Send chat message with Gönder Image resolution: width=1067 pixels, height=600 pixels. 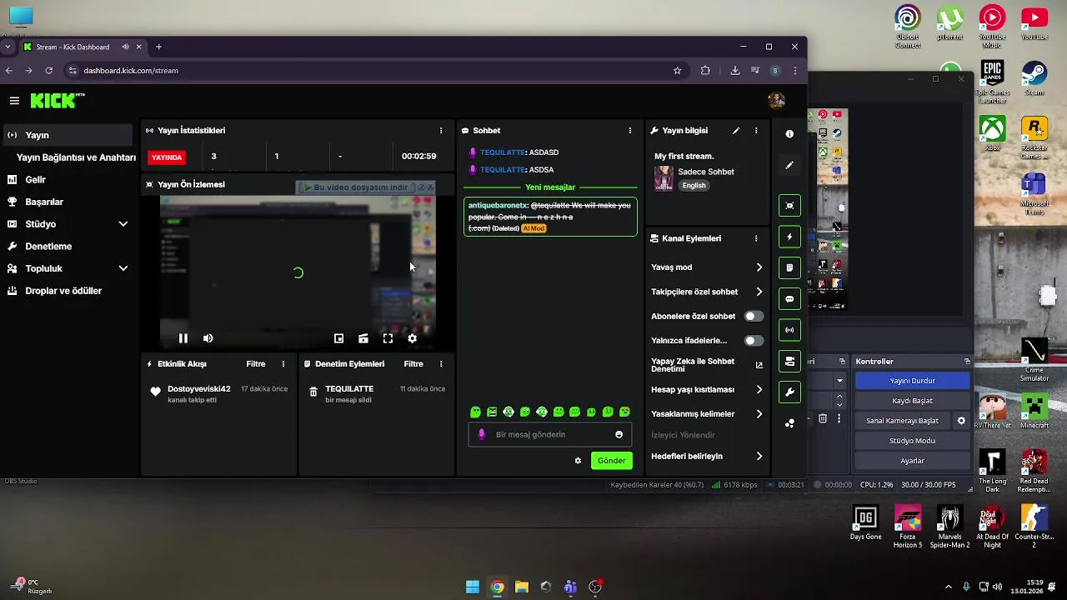(x=611, y=461)
